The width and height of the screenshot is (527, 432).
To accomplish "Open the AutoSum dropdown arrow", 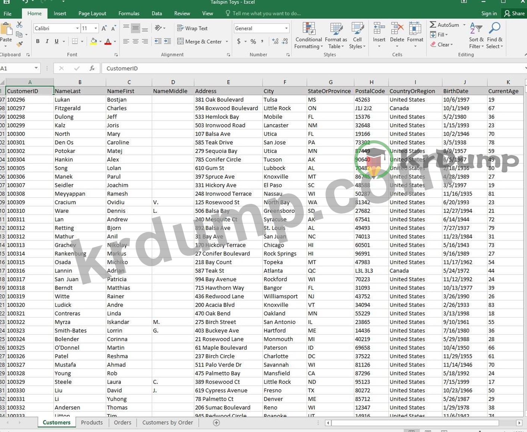I will pyautogui.click(x=464, y=25).
